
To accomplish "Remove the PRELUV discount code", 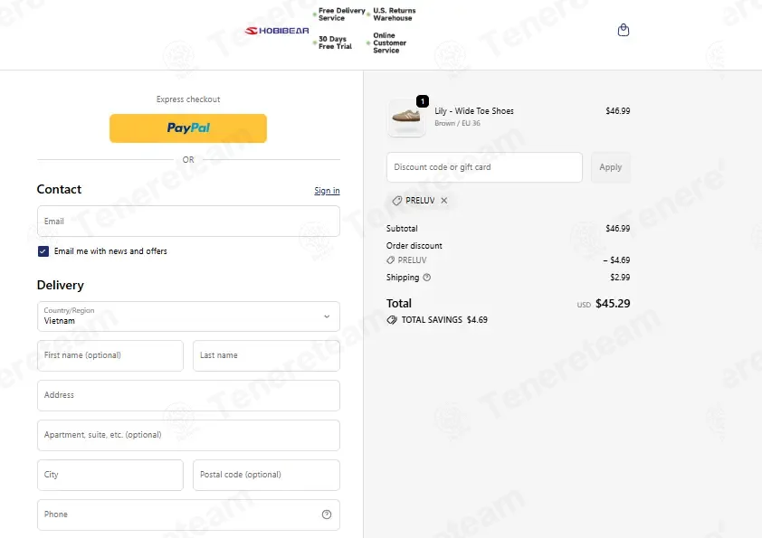I will click(x=444, y=200).
